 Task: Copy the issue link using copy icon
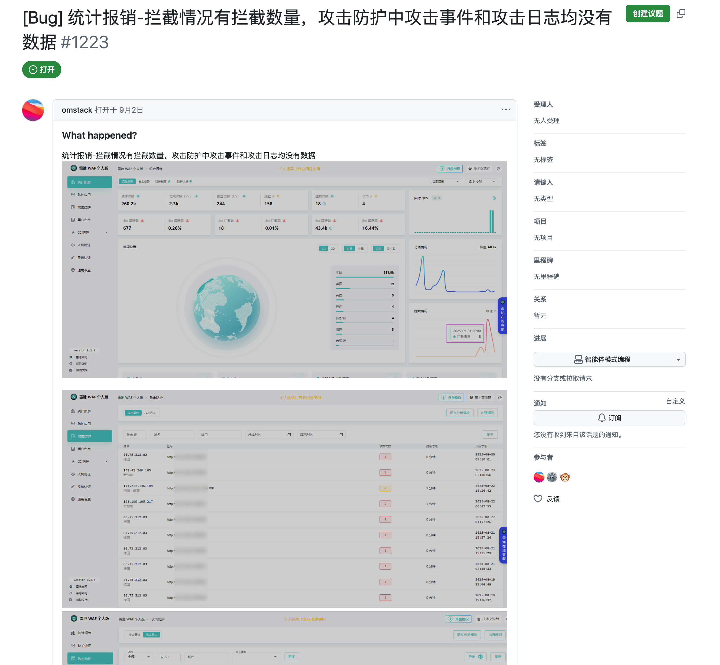click(x=680, y=14)
